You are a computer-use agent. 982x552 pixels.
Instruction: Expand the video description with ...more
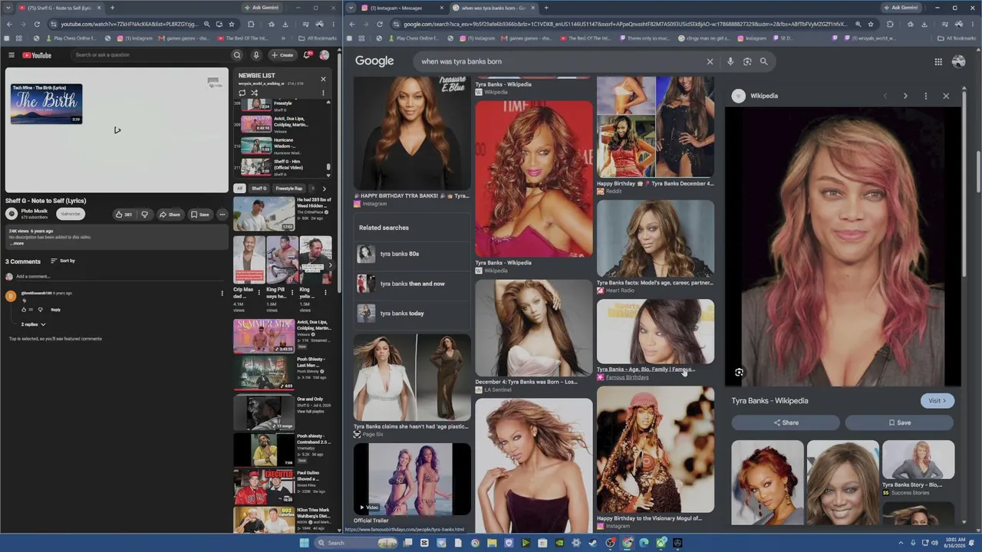tap(17, 244)
